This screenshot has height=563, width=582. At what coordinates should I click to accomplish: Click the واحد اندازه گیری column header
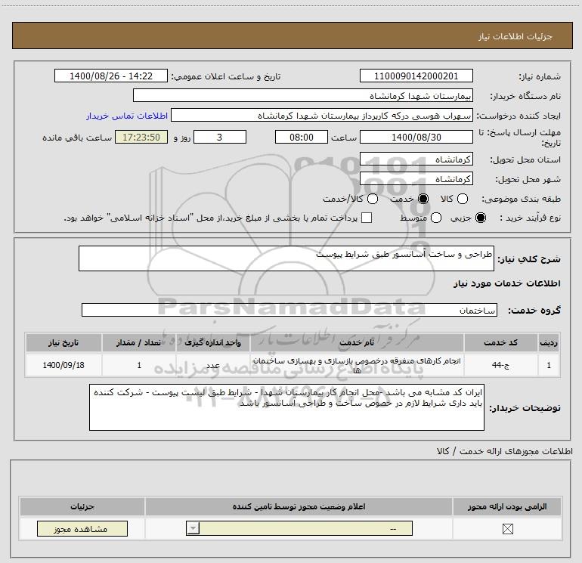pyautogui.click(x=213, y=342)
